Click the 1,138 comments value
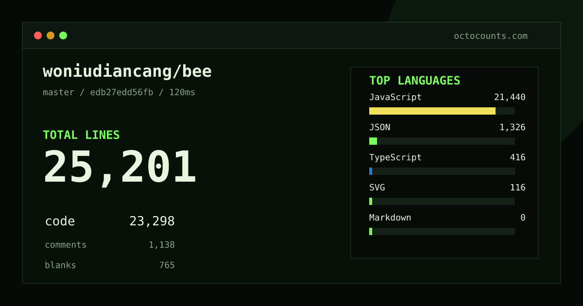Screen dimensions: 583x306 click(162, 245)
